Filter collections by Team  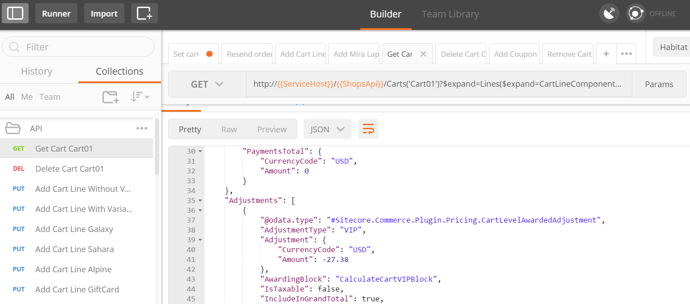(50, 97)
